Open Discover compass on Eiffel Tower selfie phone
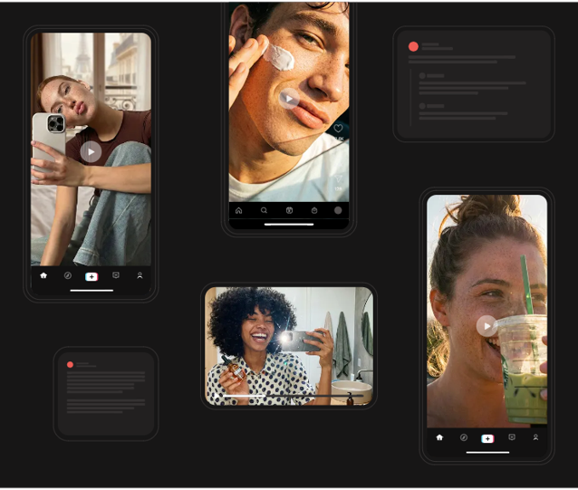Screen dimensions: 578x490 click(68, 275)
